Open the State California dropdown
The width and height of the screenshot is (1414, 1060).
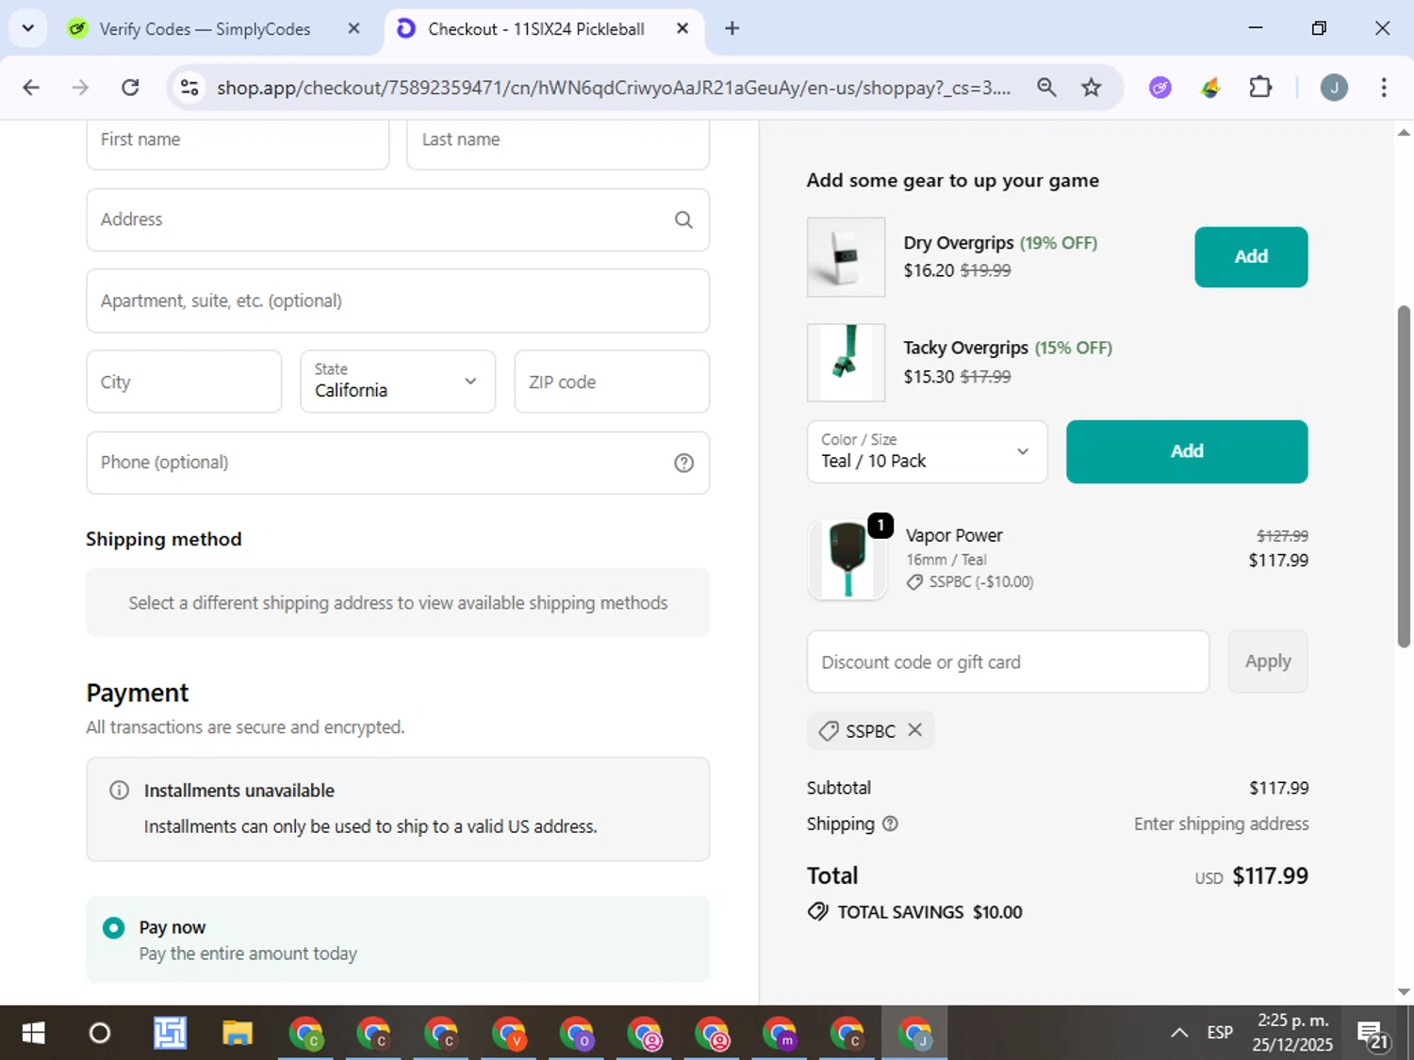(x=398, y=382)
